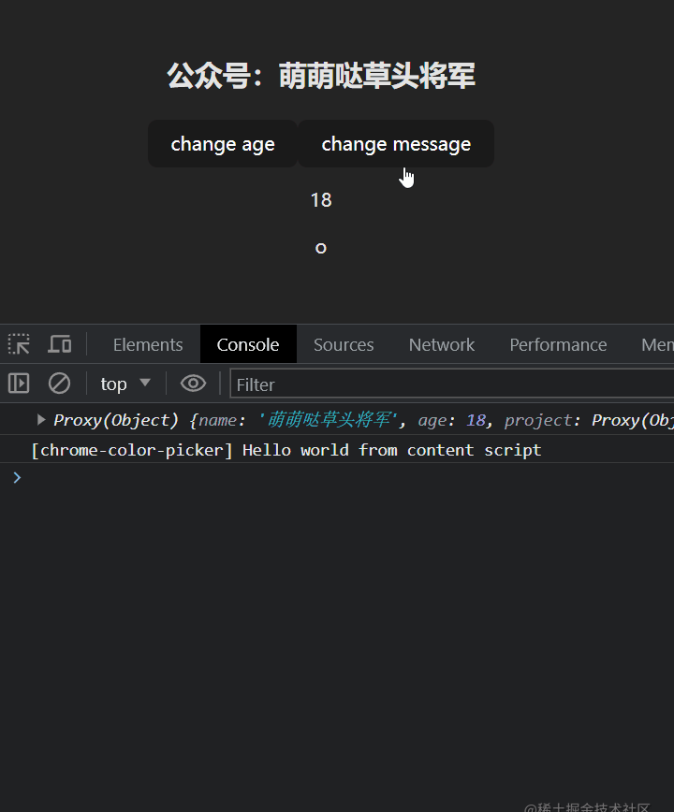Image resolution: width=674 pixels, height=812 pixels.
Task: Activate the inspect element picker icon
Action: tap(19, 344)
